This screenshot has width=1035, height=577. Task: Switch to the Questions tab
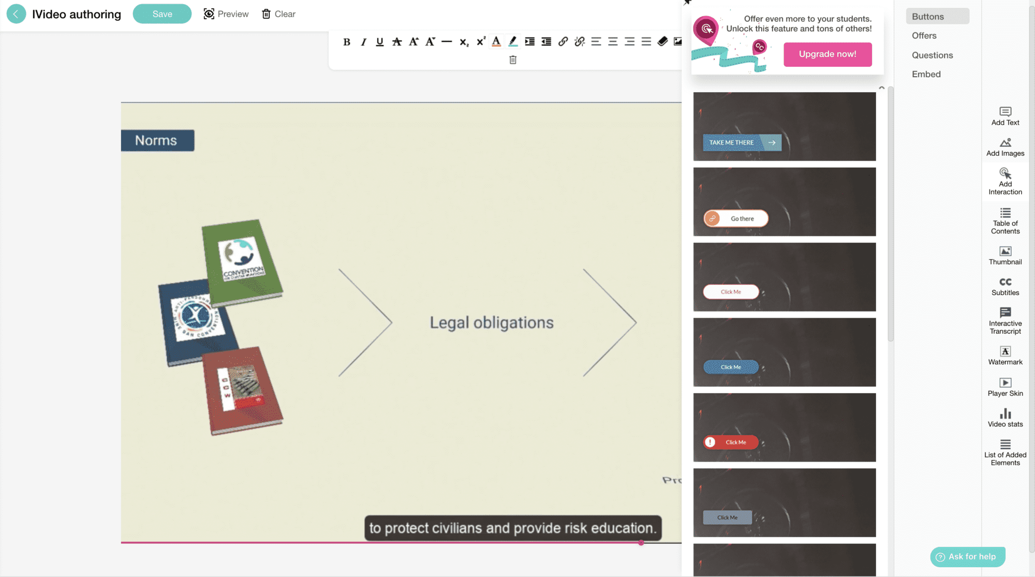pyautogui.click(x=932, y=55)
